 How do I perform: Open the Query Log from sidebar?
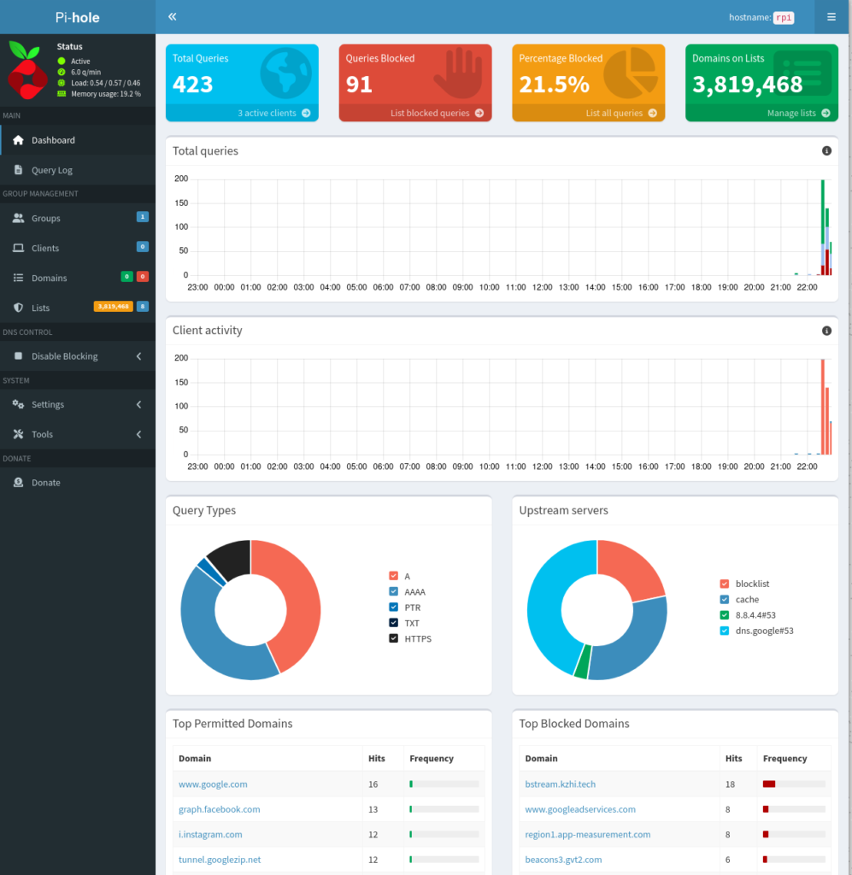click(51, 169)
